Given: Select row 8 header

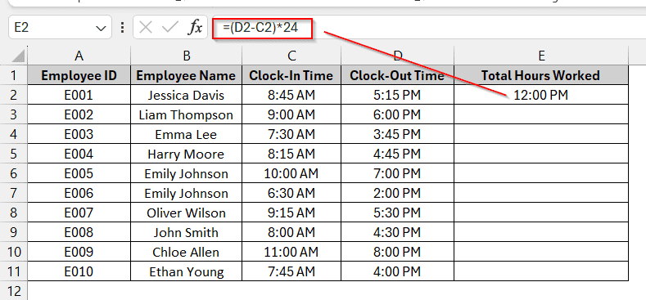Looking at the screenshot, I should [14, 213].
